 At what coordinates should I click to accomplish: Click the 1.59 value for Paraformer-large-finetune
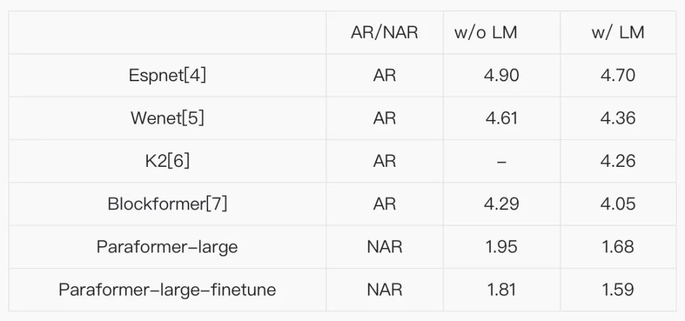coord(618,289)
